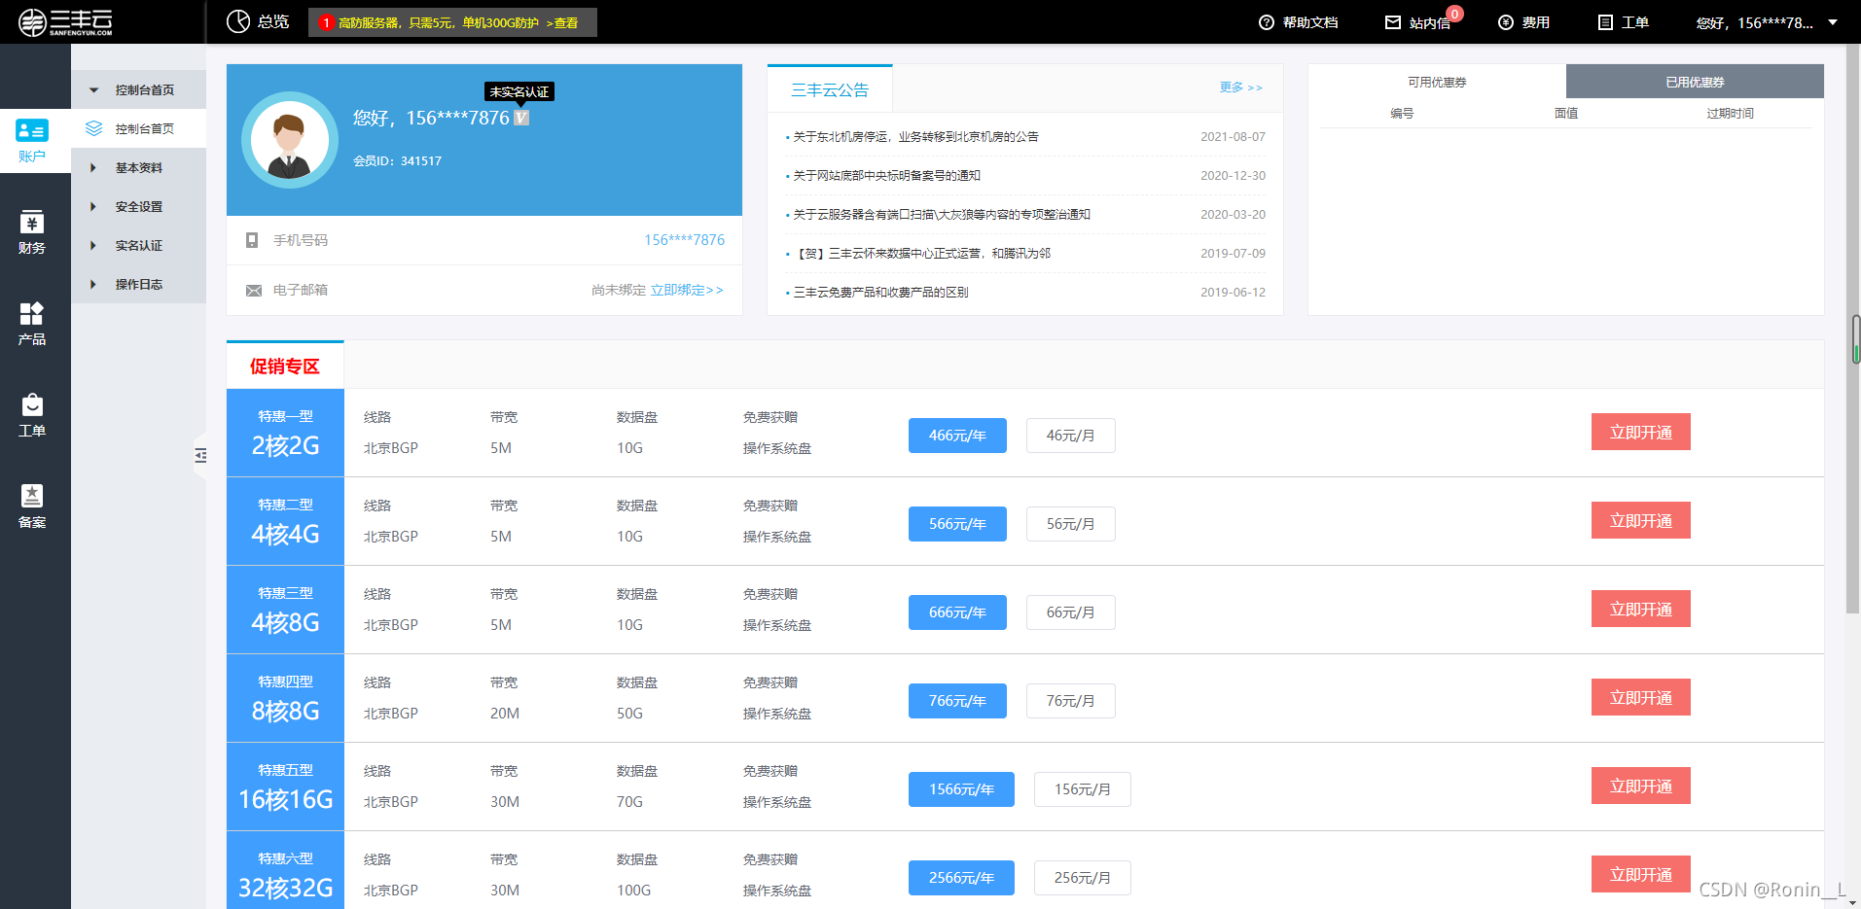Click the user avatar picture

[289, 140]
